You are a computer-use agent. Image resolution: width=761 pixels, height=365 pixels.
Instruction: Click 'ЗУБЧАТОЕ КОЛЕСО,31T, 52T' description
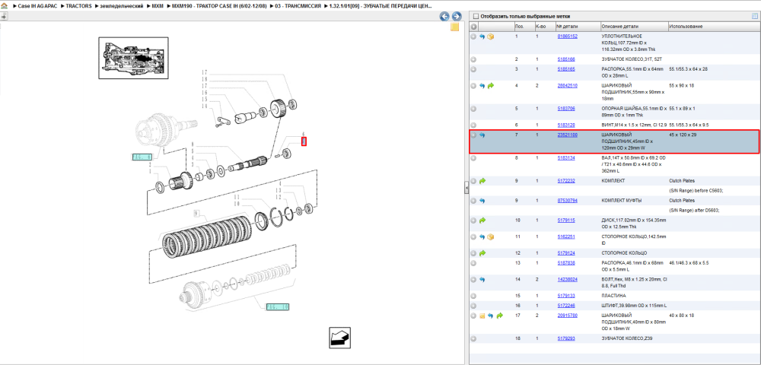coord(632,59)
